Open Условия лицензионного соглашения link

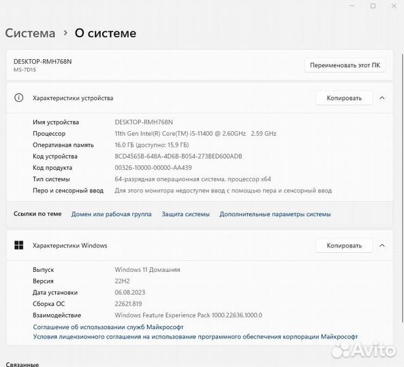coord(196,336)
